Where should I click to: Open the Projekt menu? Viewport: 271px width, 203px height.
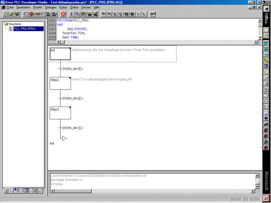pos(38,8)
